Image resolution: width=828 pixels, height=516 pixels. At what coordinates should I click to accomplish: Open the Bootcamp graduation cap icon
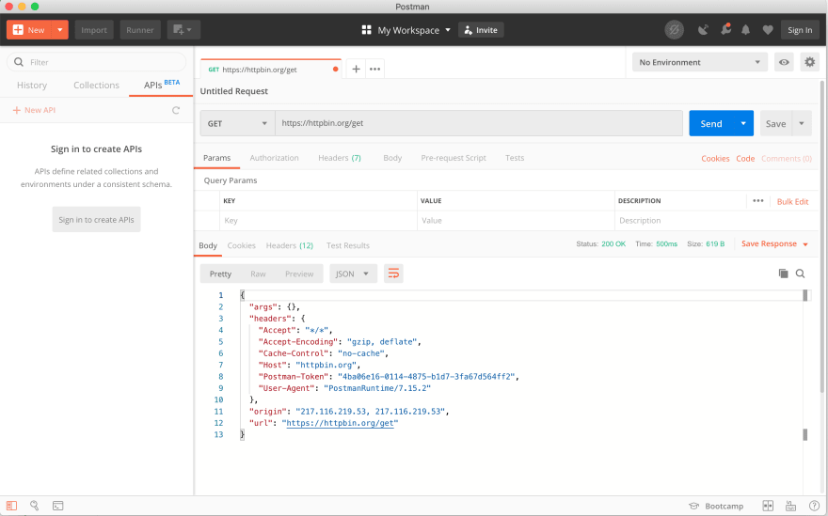coord(693,506)
